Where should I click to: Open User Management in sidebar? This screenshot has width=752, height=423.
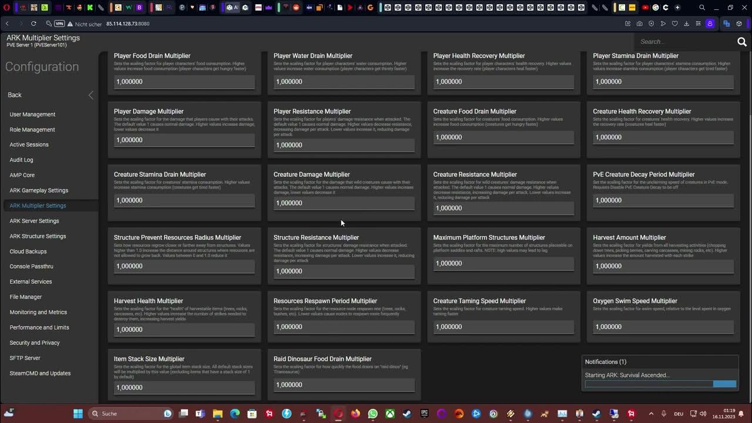[x=32, y=114]
